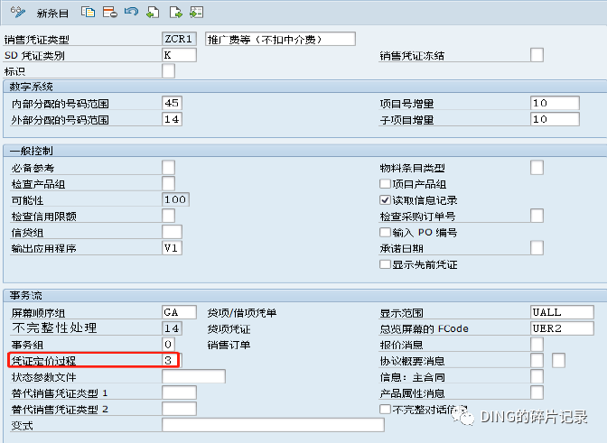Toggle Display/Change mode with glasses-pencil icon
Viewport: 607px width, 443px height.
click(x=18, y=13)
